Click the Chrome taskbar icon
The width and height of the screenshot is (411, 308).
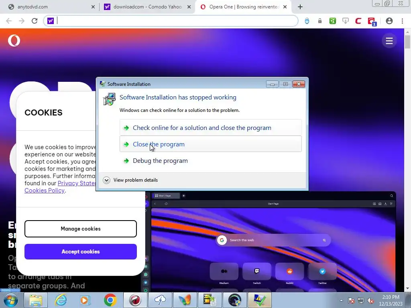click(x=110, y=300)
